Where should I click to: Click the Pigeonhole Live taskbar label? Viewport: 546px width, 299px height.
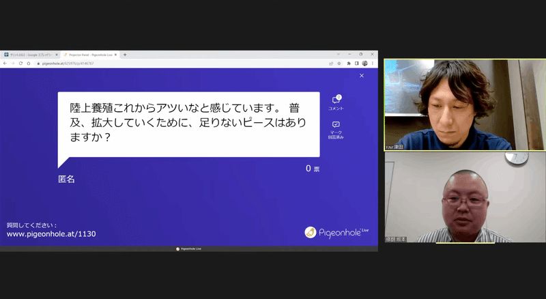188,248
